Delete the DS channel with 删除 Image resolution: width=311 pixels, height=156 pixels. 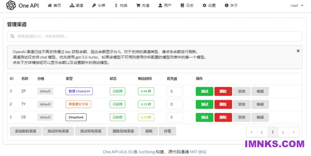[x=223, y=117]
